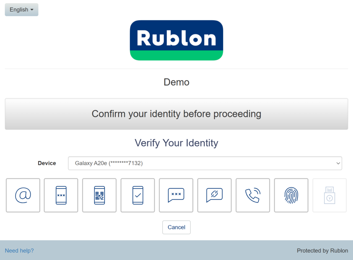Select Mobile Push phone with checkmark
The height and width of the screenshot is (260, 353).
(138, 195)
